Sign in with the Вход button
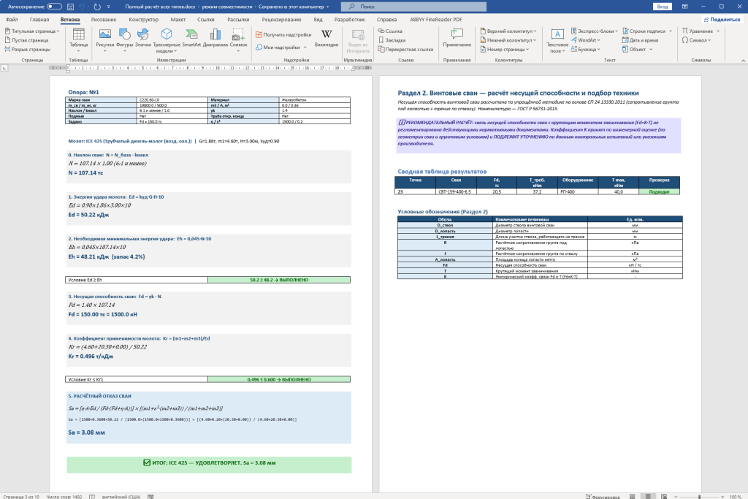The image size is (748, 499). [x=662, y=7]
